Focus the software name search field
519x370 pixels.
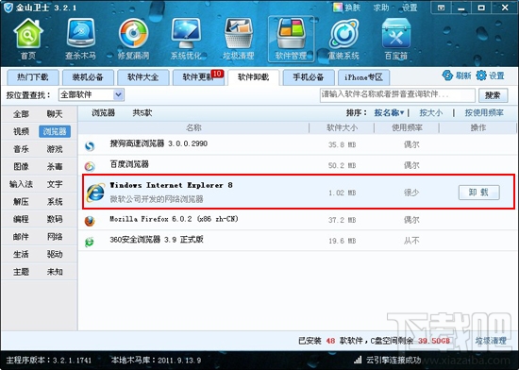(x=397, y=95)
